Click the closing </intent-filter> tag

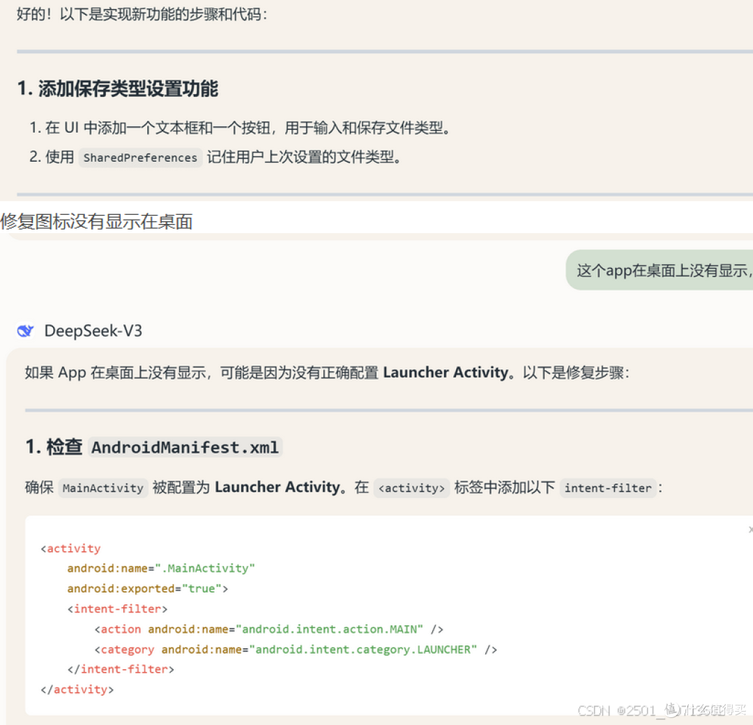(x=121, y=669)
